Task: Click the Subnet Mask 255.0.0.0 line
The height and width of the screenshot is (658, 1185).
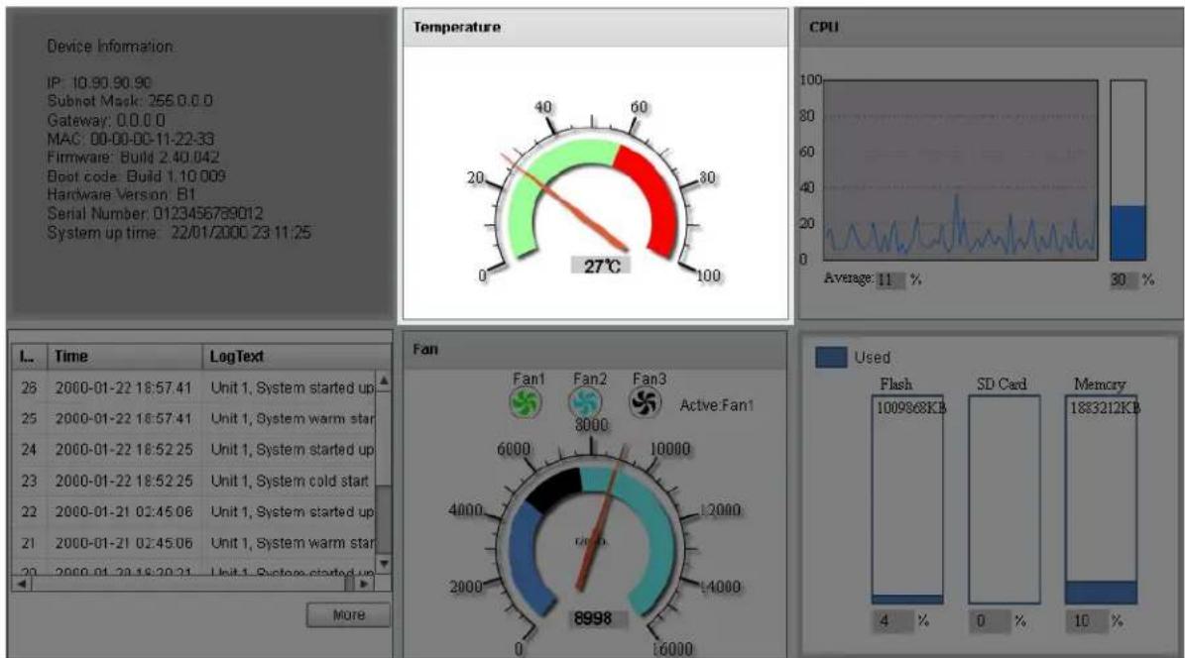Action: (130, 100)
